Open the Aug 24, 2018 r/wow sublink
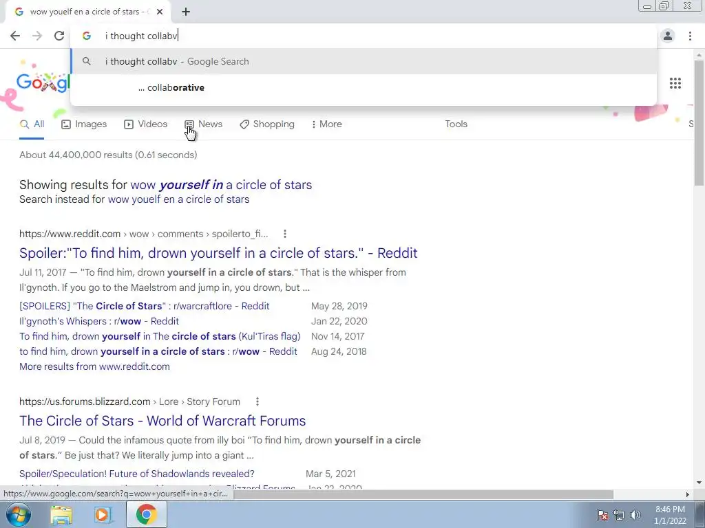705x528 pixels. (x=158, y=351)
